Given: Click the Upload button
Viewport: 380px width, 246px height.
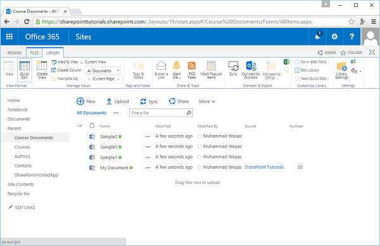Looking at the screenshot, I should click(118, 101).
